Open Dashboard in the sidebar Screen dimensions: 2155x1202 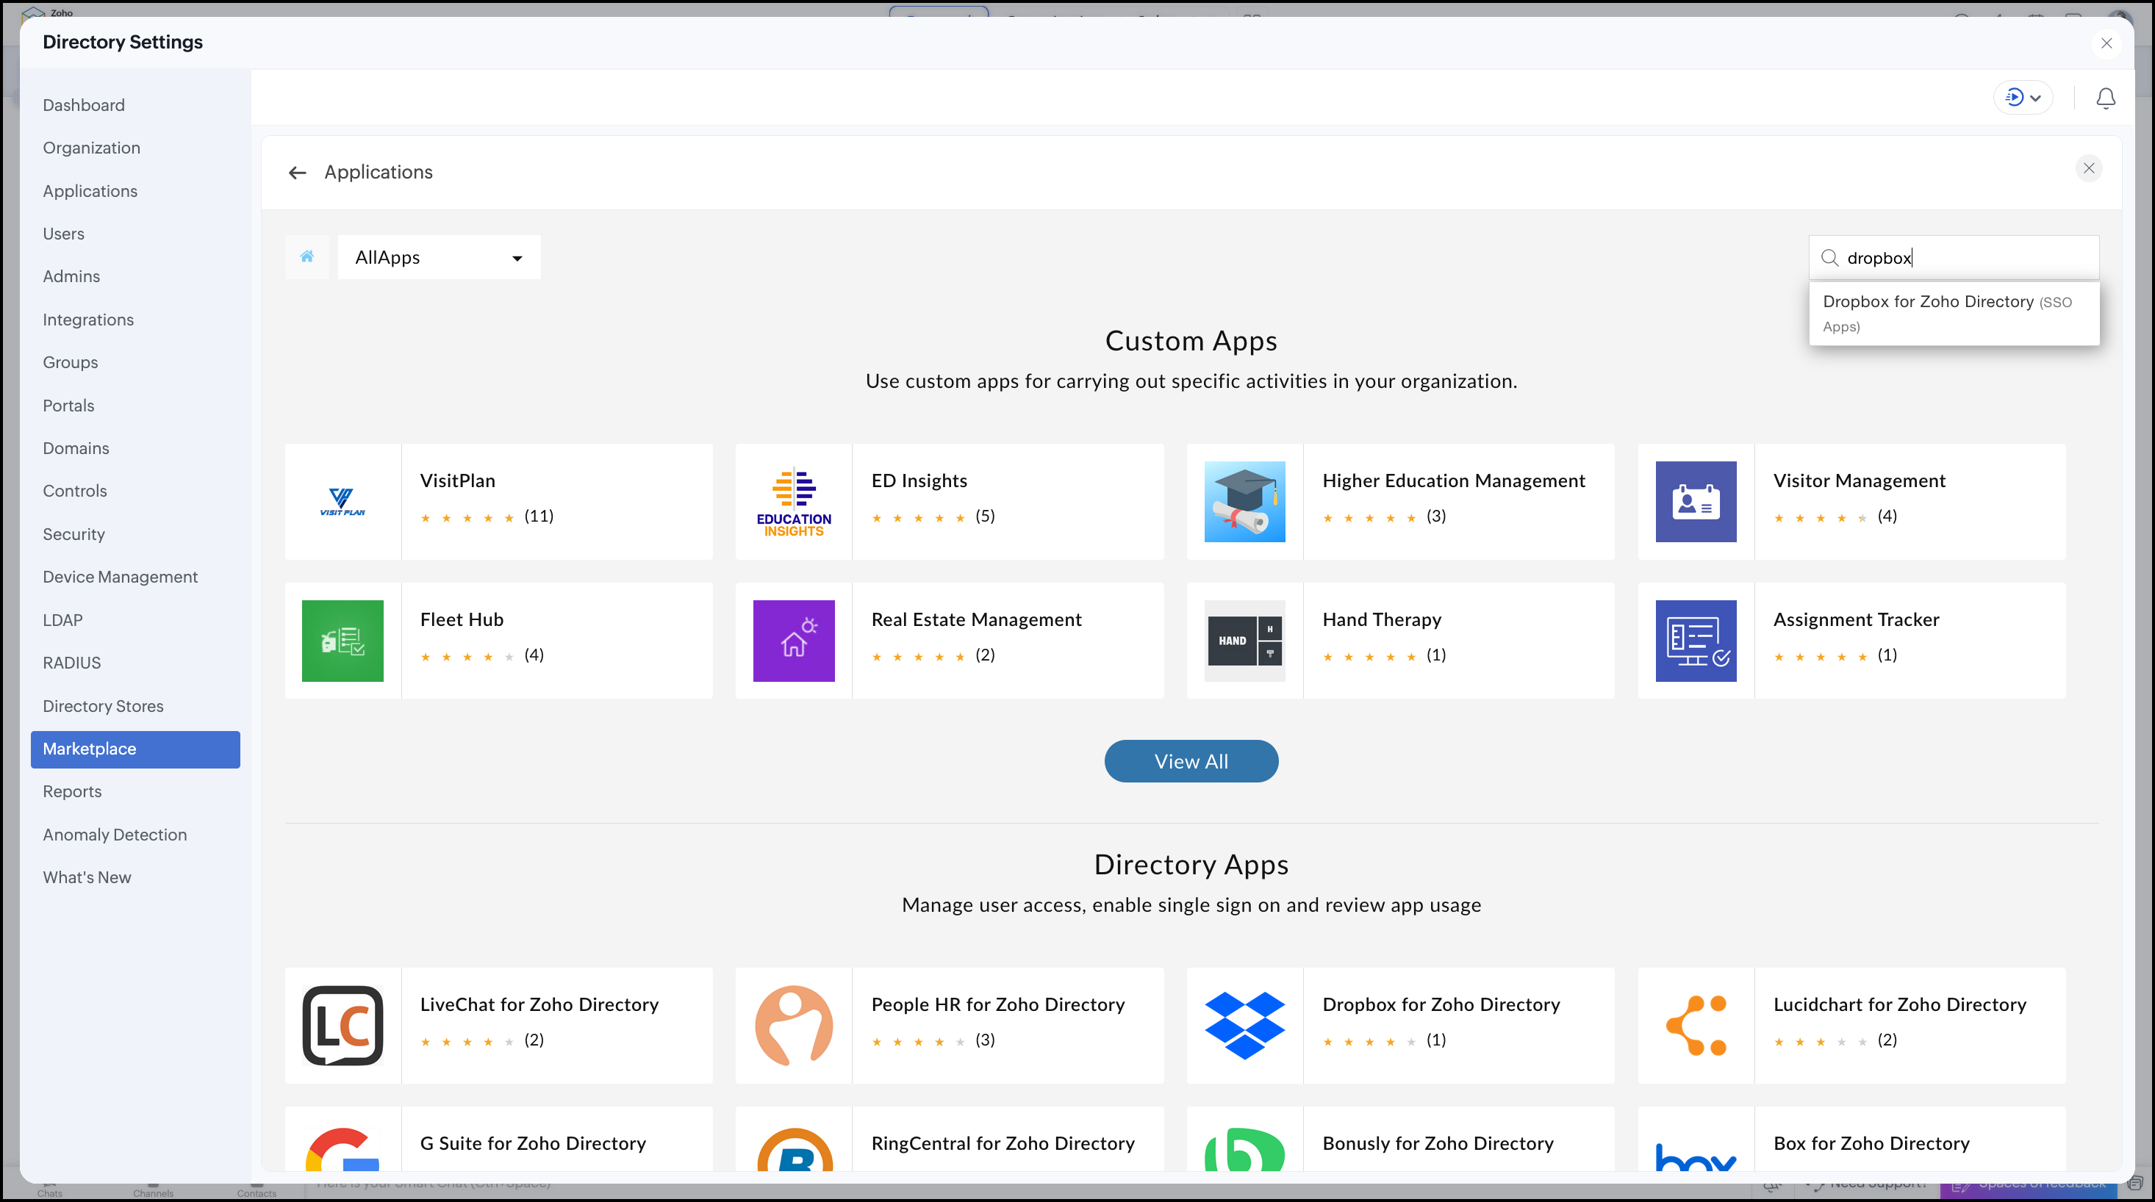coord(84,105)
